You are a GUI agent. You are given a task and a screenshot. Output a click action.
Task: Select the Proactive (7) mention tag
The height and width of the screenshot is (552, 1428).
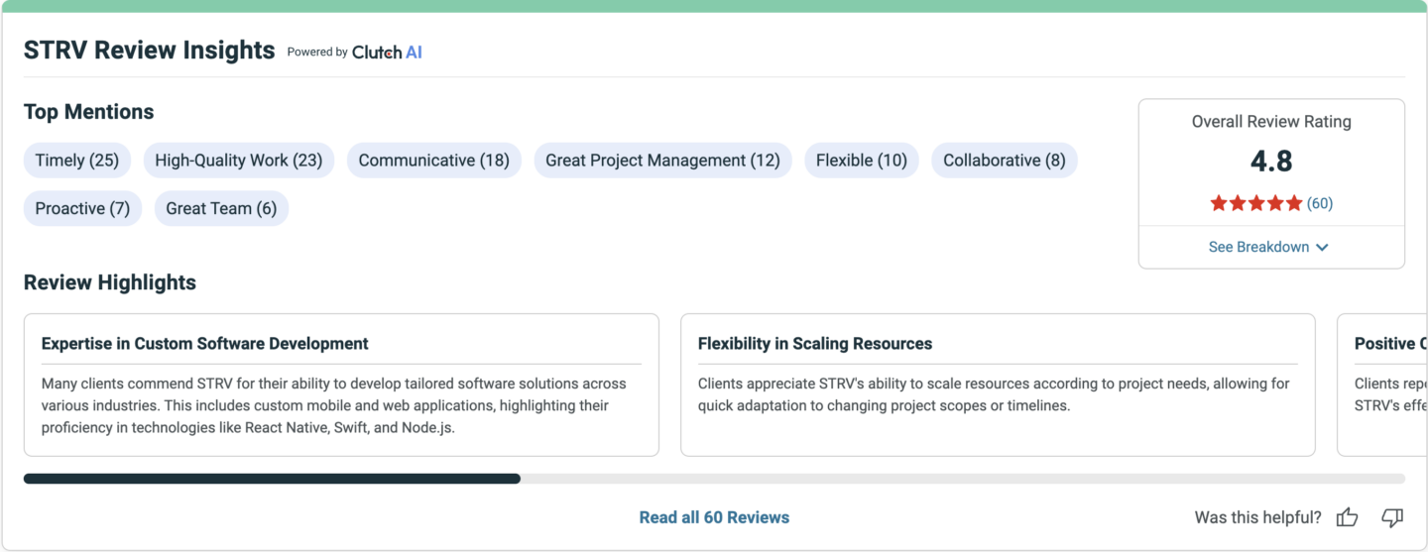(x=83, y=209)
